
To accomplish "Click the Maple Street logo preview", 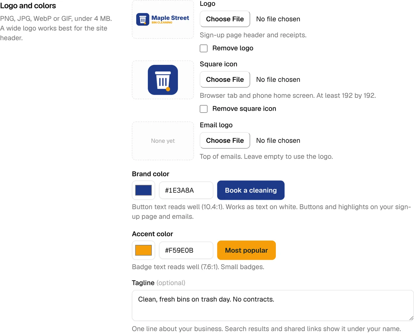I will point(163,19).
